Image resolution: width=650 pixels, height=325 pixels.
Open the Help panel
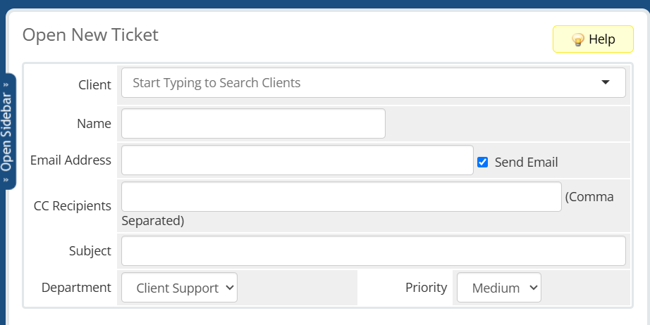593,39
